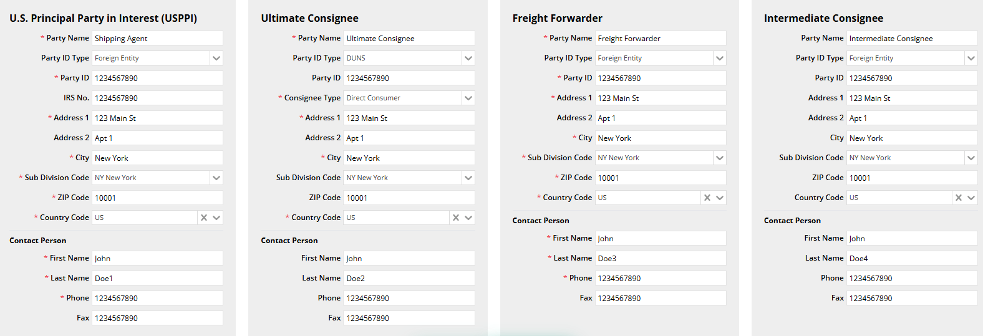Expand Ultimate Consignee Country Code list
This screenshot has height=336, width=983.
(468, 218)
